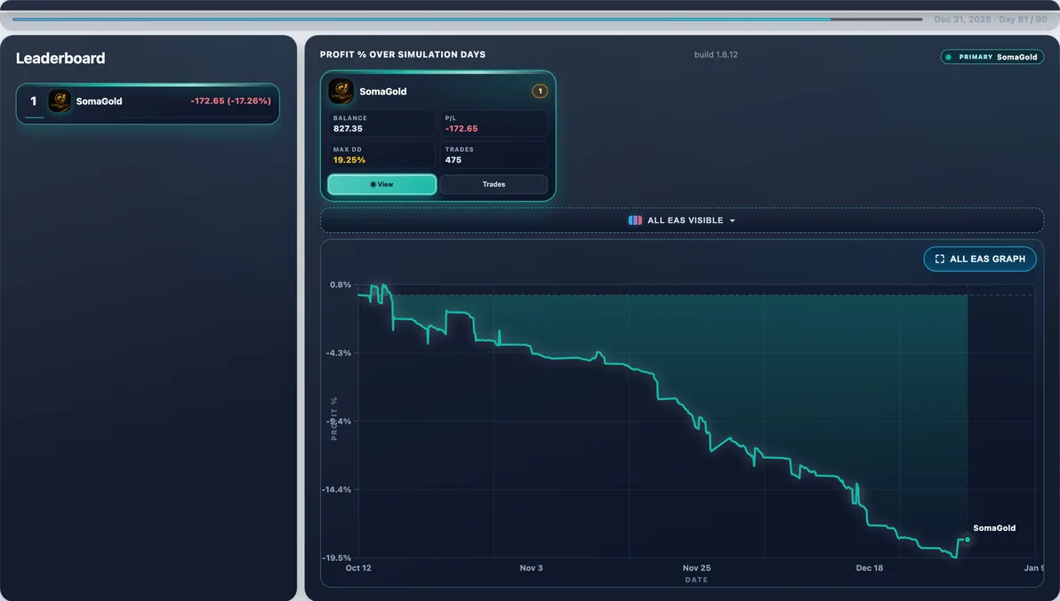Click the SomaGold chart endpoint marker
This screenshot has height=601, width=1060.
(x=968, y=540)
